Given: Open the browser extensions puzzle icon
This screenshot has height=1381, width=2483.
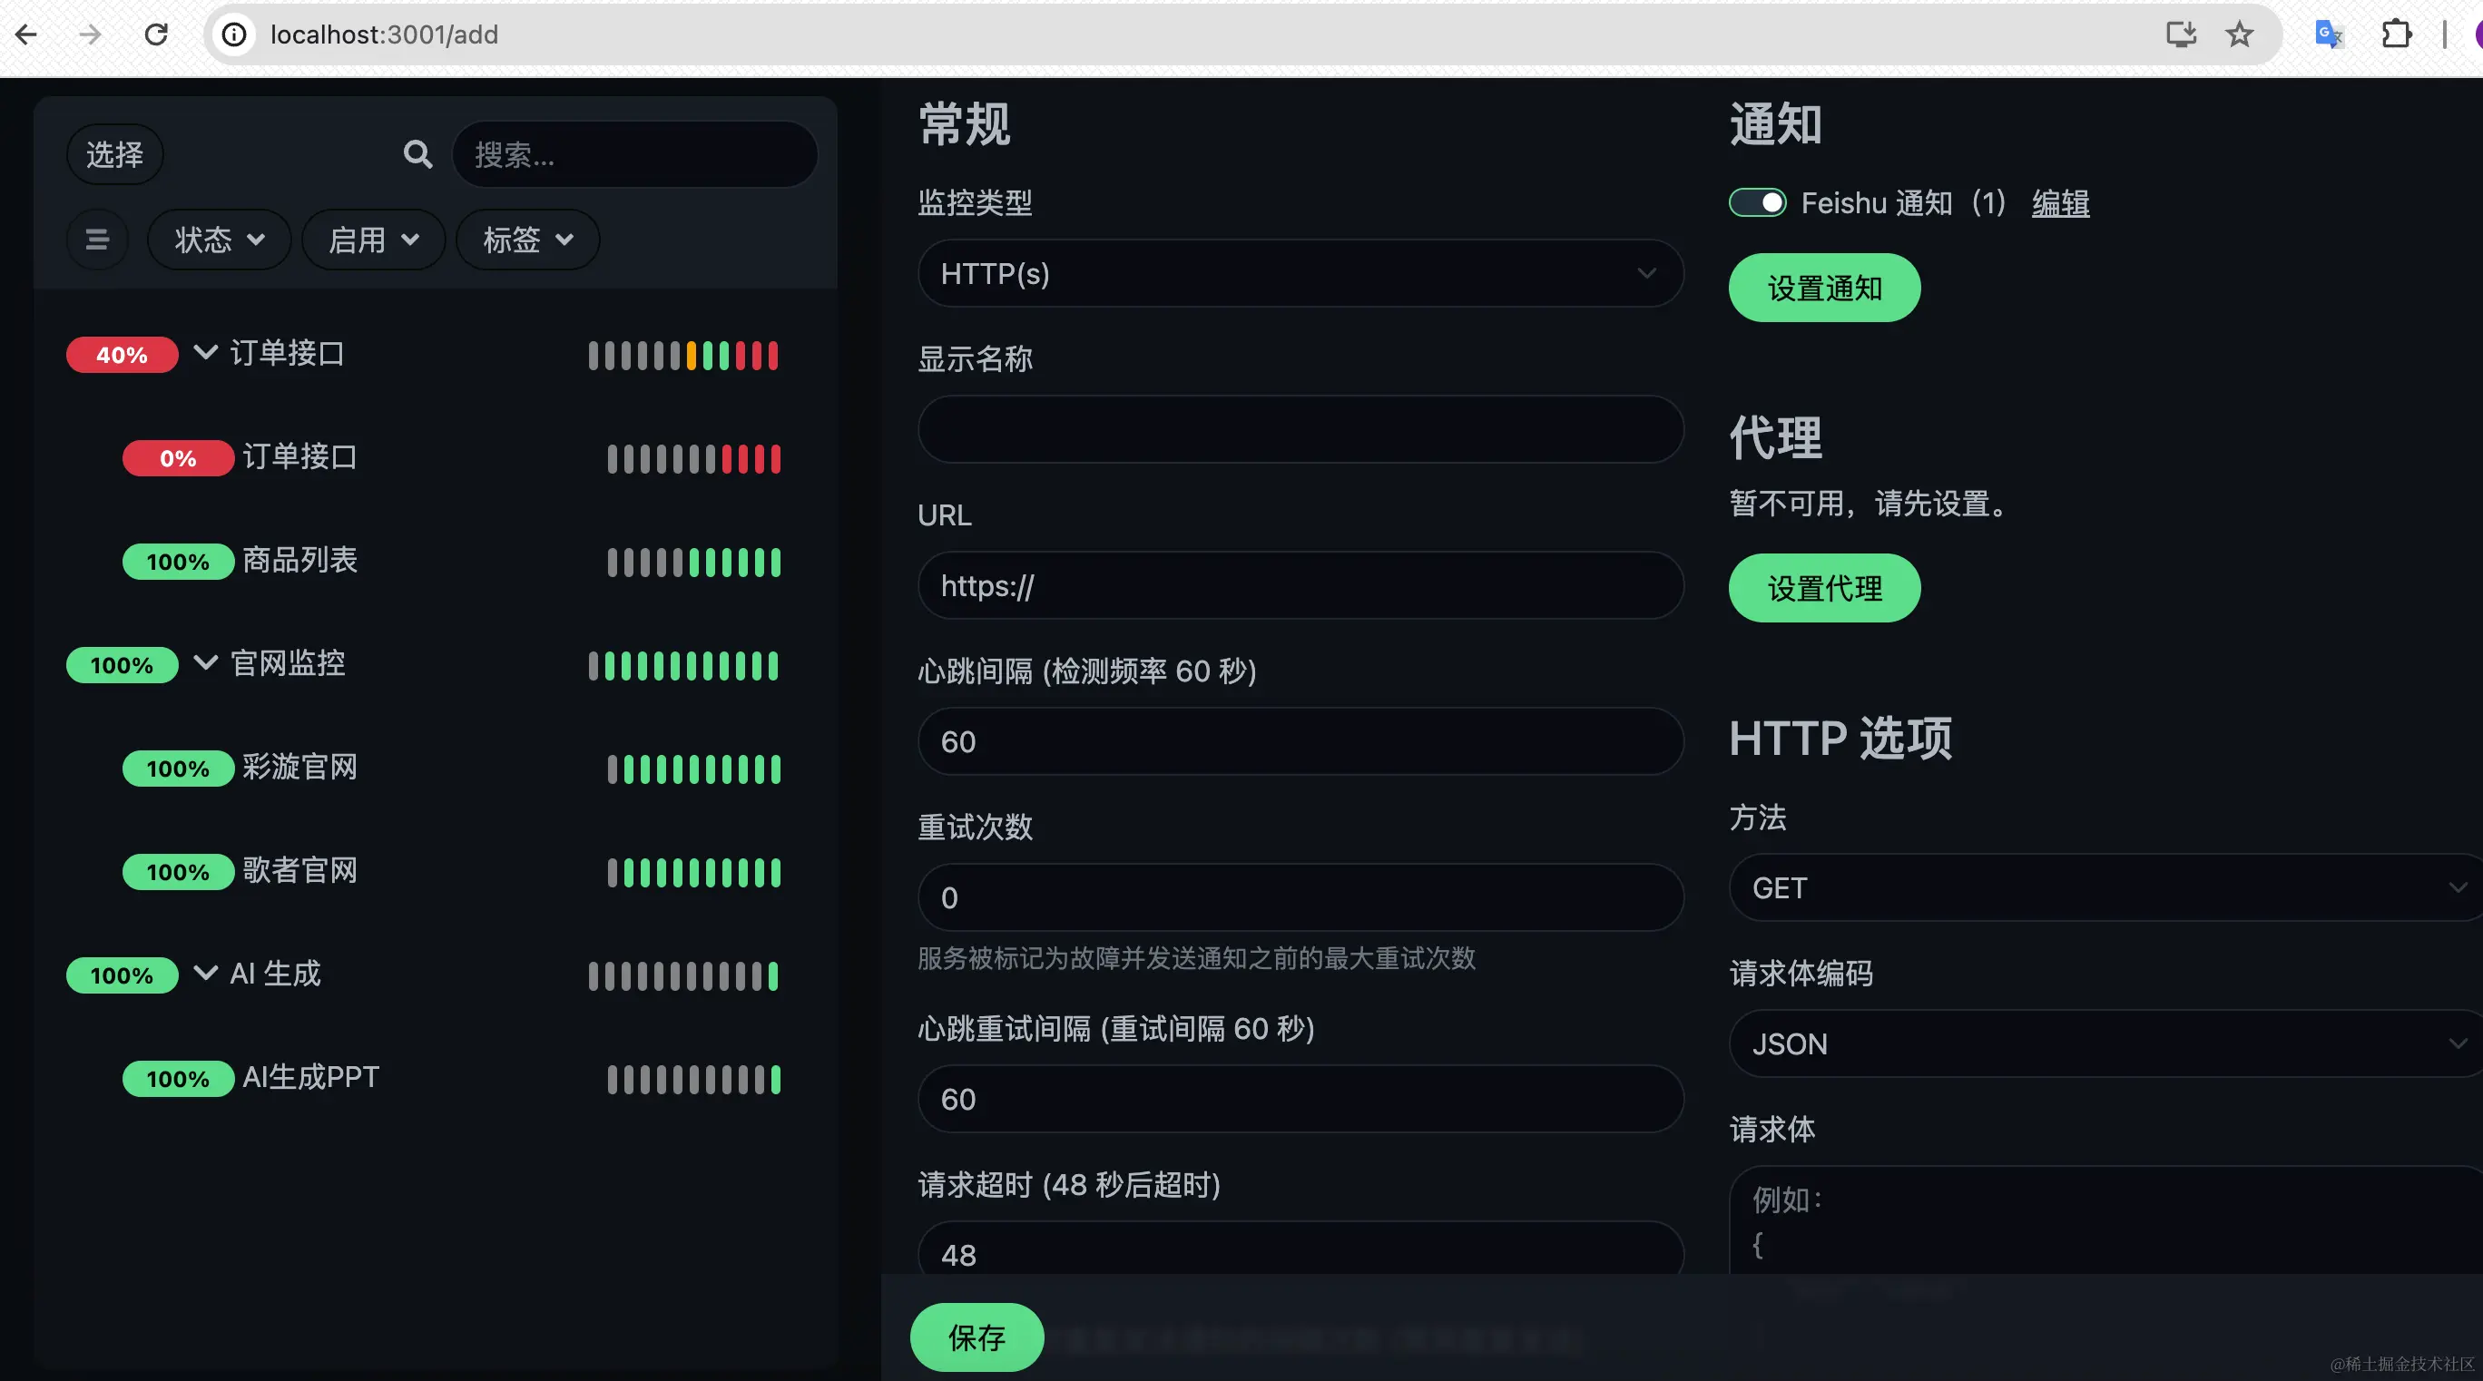Looking at the screenshot, I should [x=2395, y=34].
